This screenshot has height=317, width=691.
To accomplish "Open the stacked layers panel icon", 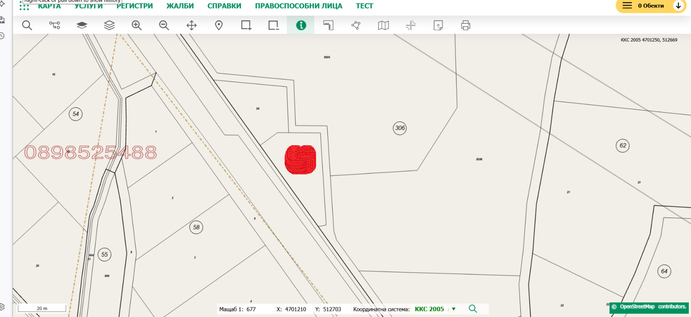I will coord(109,25).
